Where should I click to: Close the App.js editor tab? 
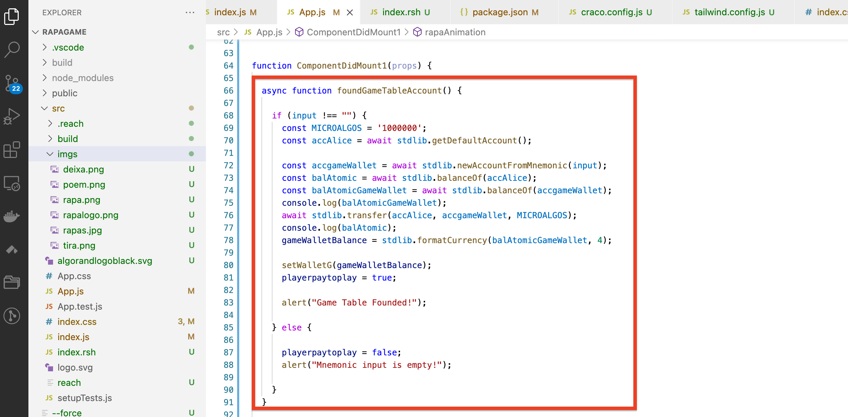[x=350, y=12]
